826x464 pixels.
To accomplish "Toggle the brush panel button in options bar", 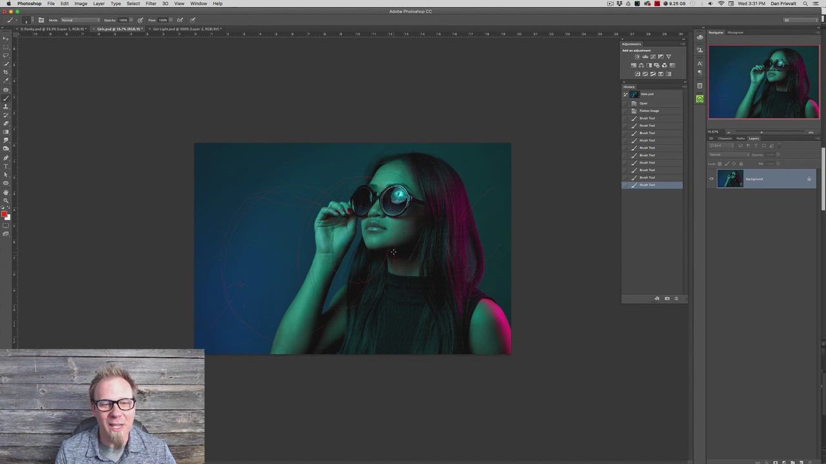I will [41, 20].
